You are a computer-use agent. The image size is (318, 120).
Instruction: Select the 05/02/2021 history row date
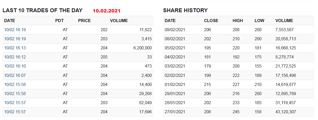pos(175,48)
